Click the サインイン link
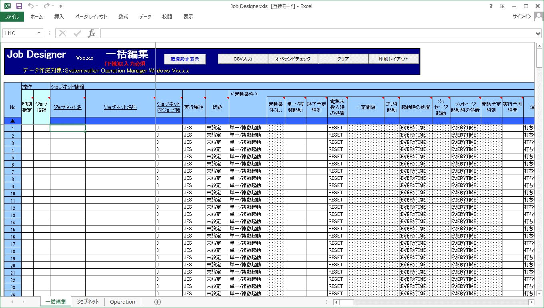Image resolution: width=544 pixels, height=308 pixels. [x=522, y=17]
